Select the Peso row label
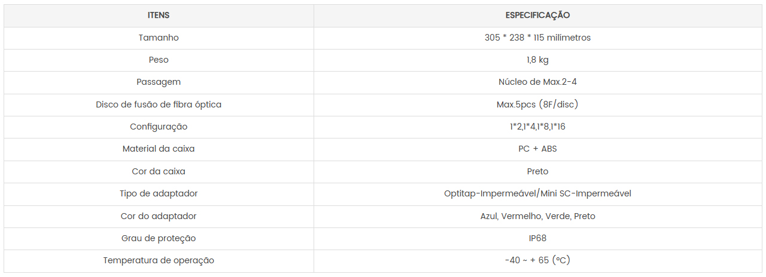 tap(159, 60)
